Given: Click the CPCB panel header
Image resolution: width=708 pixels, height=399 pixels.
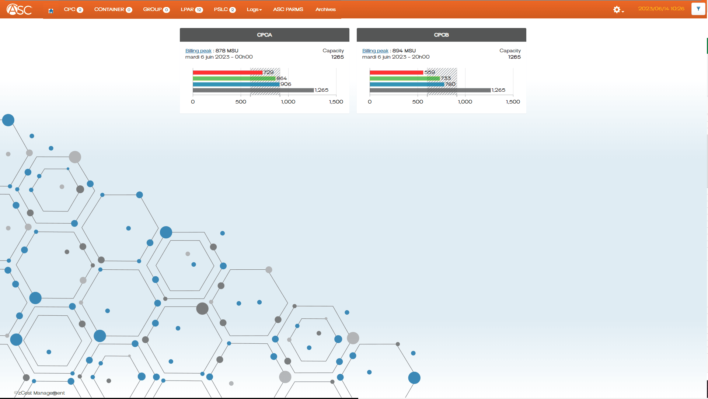Looking at the screenshot, I should (x=442, y=35).
